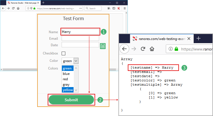Reload the page in the left browser
Screen dimensions: 213x116
[13, 9]
